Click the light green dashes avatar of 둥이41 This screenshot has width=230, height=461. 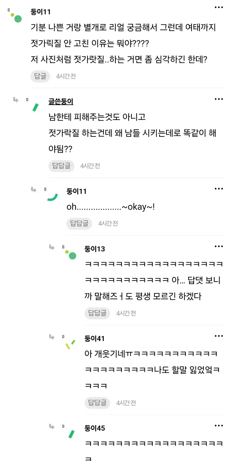[70, 345]
